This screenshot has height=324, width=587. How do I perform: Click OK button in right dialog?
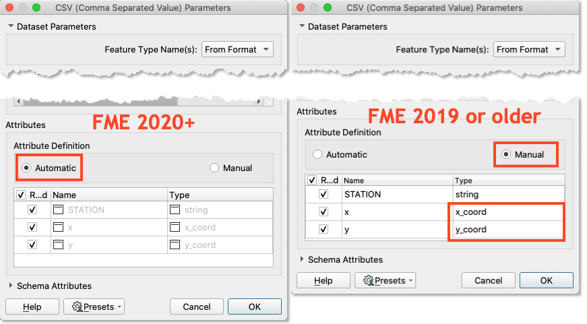click(546, 280)
